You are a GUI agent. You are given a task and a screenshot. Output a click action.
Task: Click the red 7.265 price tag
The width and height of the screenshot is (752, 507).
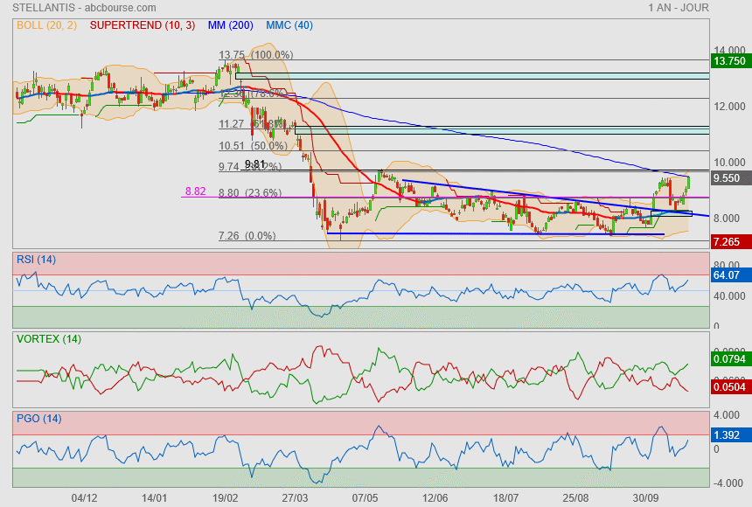(x=728, y=241)
